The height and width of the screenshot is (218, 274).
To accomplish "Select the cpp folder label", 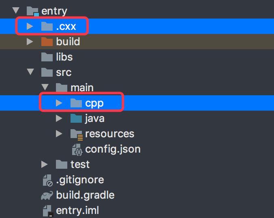I will point(94,103).
